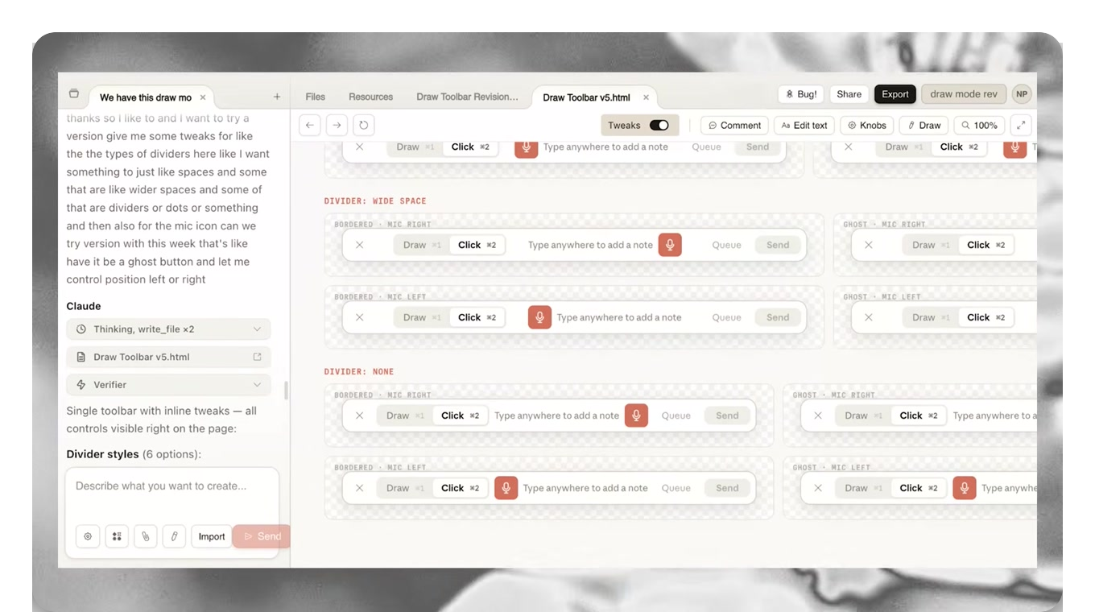Close the 'We have this draw mo' tab
This screenshot has width=1095, height=612.
click(203, 97)
